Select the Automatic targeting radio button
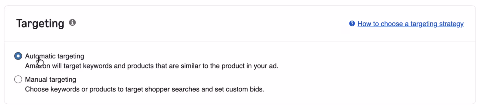The image size is (480, 110). [18, 56]
